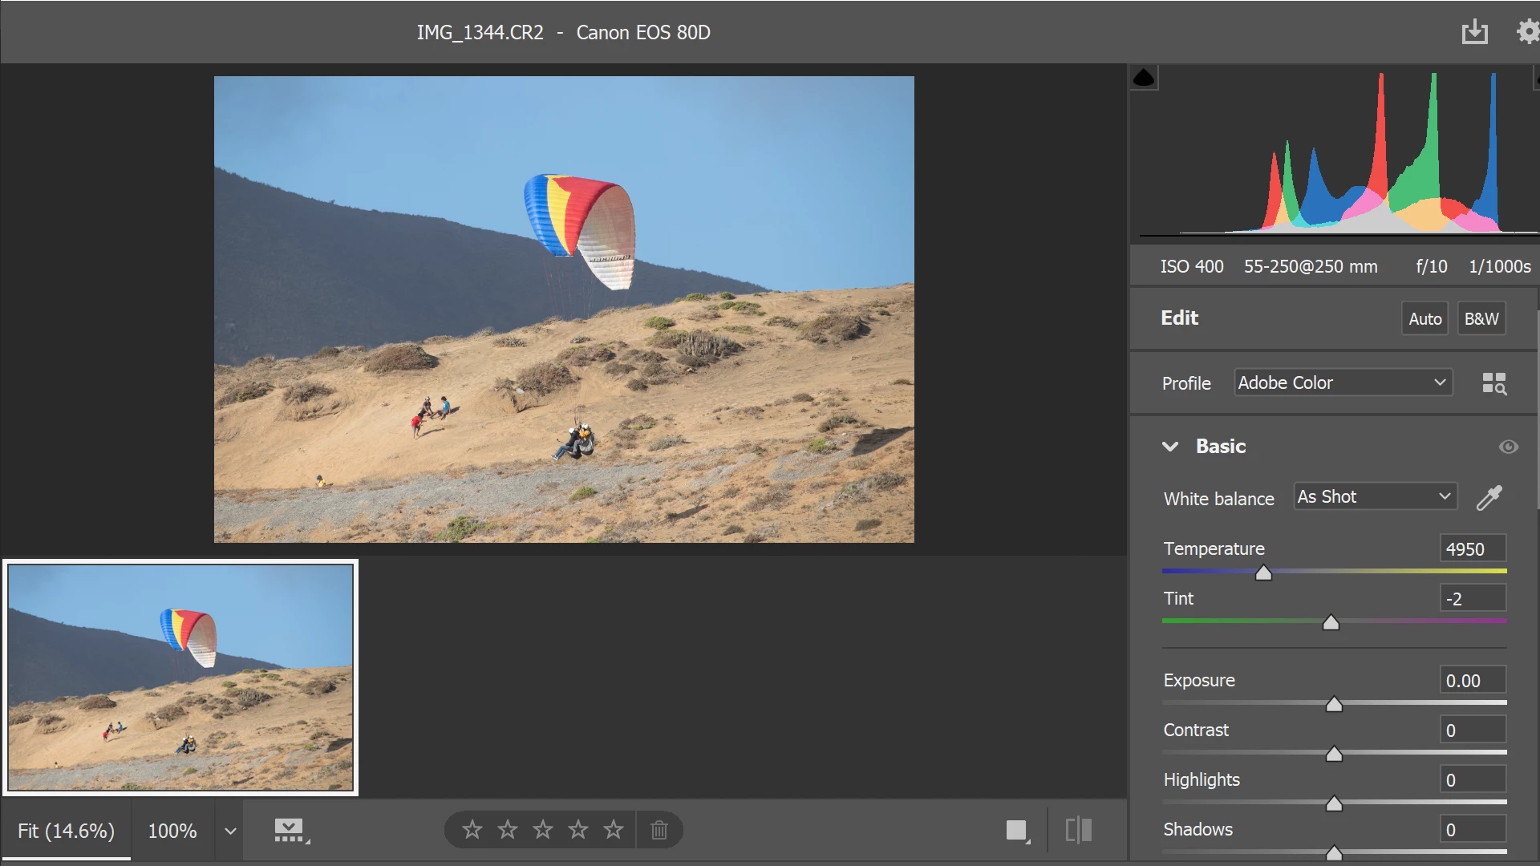The height and width of the screenshot is (866, 1540).
Task: Open the Profile Adobe Color dropdown
Action: (1343, 382)
